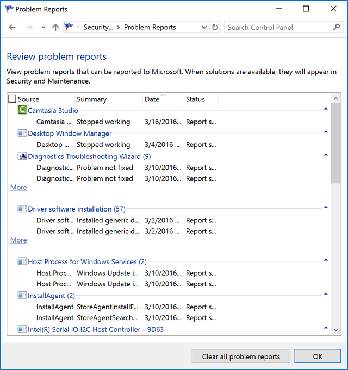
Task: Click the Camtasia Studio group icon
Action: pos(22,110)
